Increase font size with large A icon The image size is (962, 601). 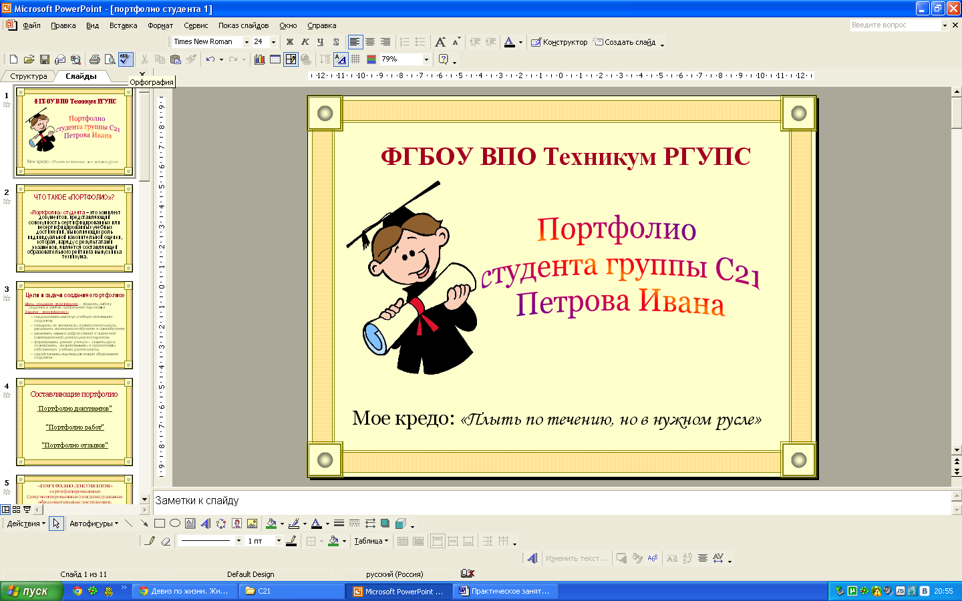[440, 42]
